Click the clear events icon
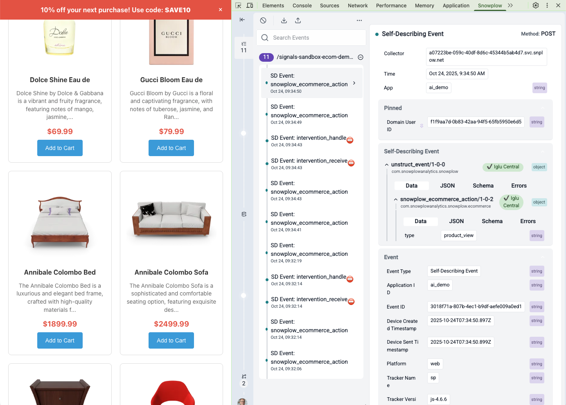The width and height of the screenshot is (566, 405). (x=263, y=20)
